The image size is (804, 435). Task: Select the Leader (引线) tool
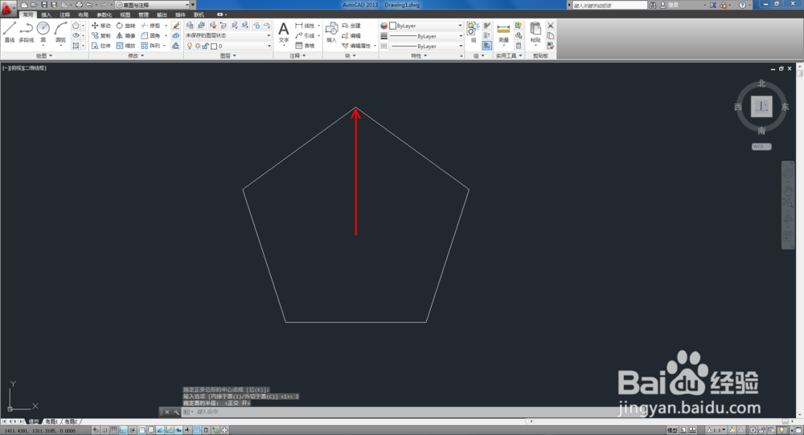tap(305, 36)
